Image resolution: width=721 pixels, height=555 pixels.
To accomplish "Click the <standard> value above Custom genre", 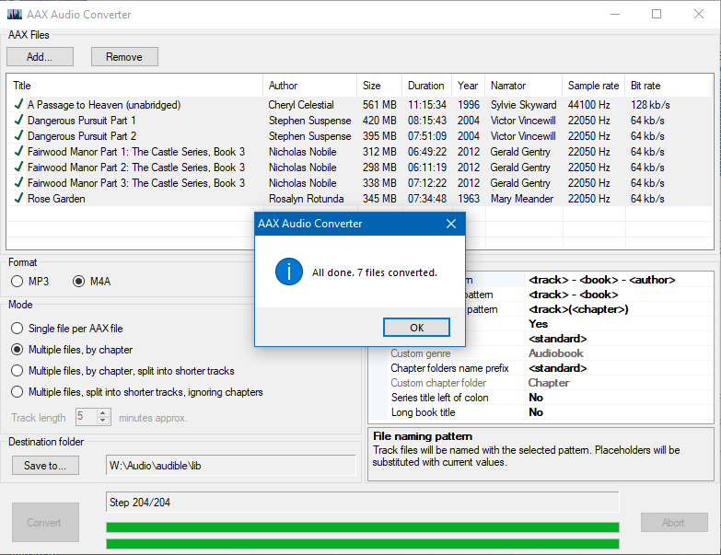I will click(558, 339).
